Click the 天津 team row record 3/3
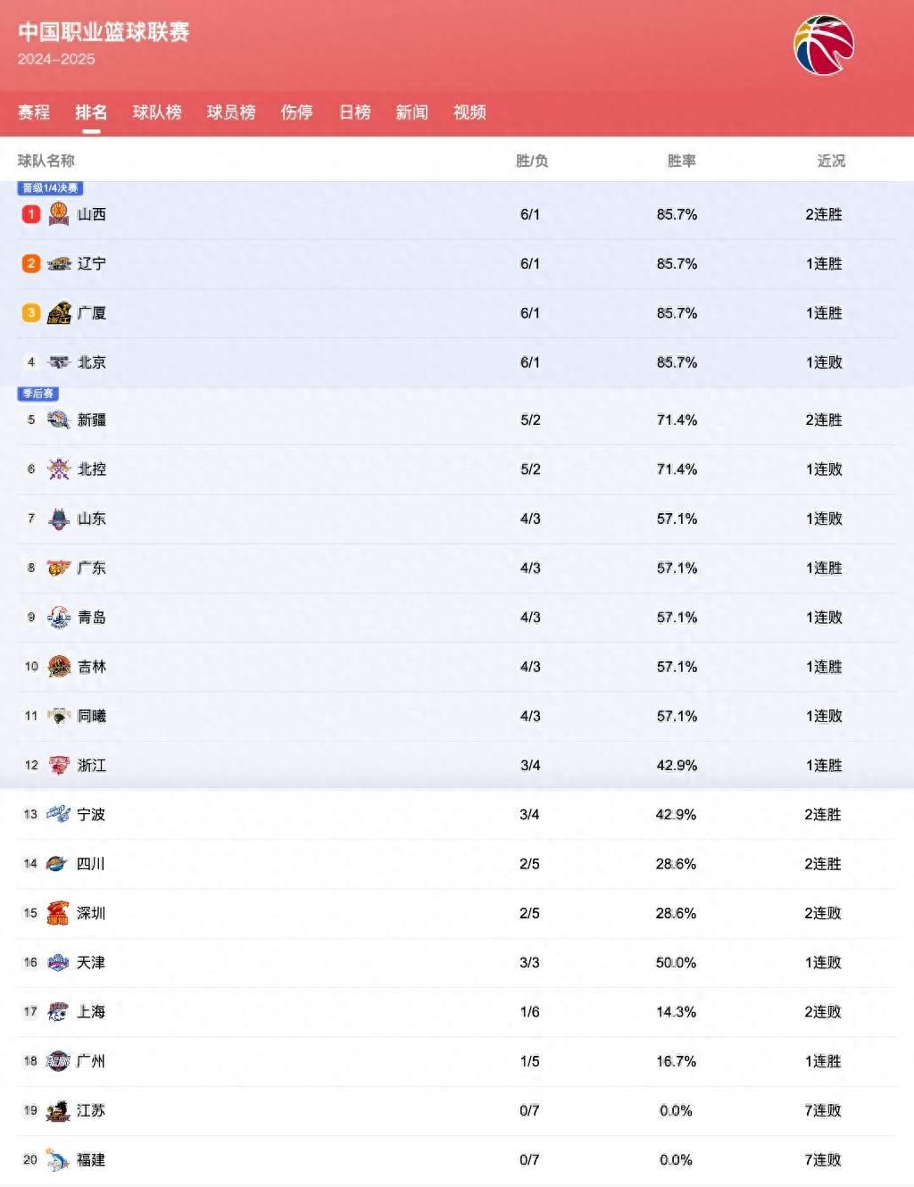 click(529, 962)
